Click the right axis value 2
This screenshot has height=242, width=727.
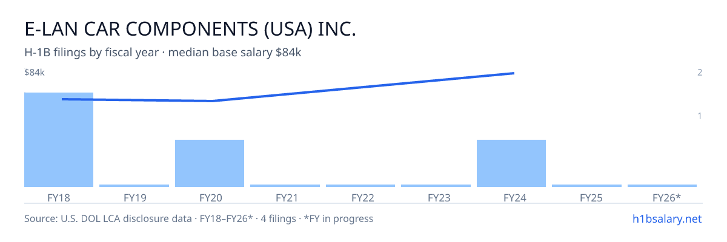pos(700,73)
